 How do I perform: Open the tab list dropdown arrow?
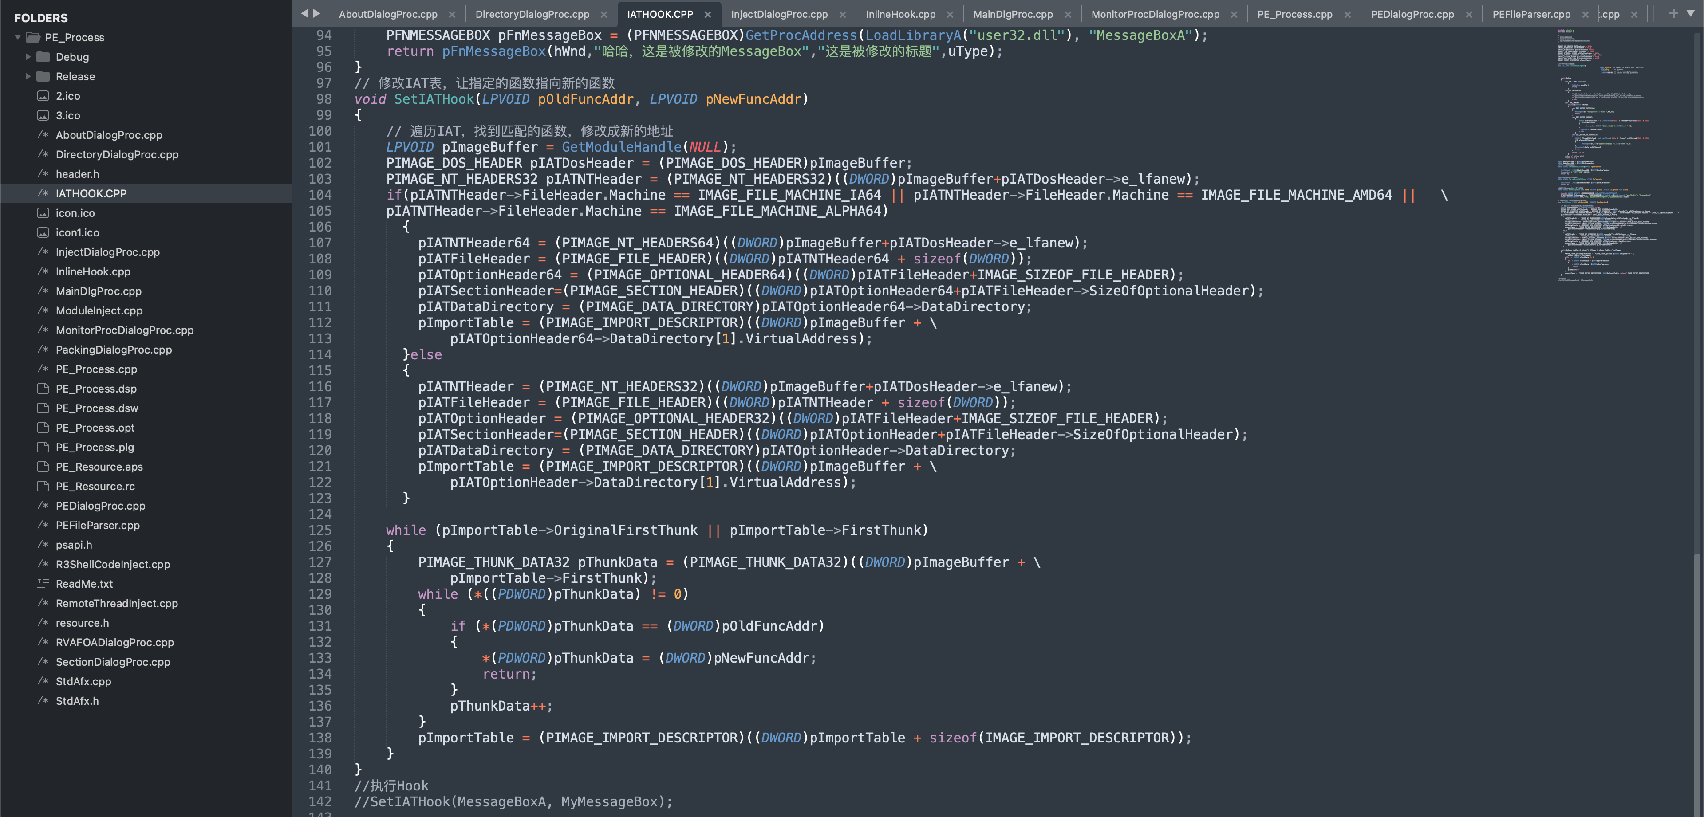click(1691, 13)
